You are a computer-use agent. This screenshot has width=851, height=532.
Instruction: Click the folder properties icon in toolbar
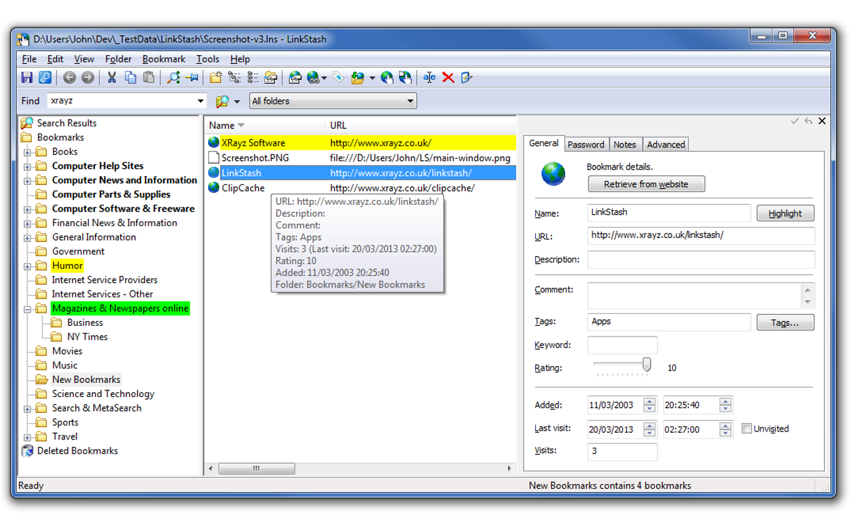pyautogui.click(x=271, y=78)
